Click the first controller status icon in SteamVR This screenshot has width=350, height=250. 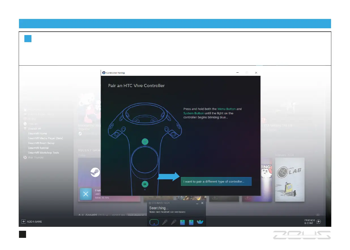165,222
